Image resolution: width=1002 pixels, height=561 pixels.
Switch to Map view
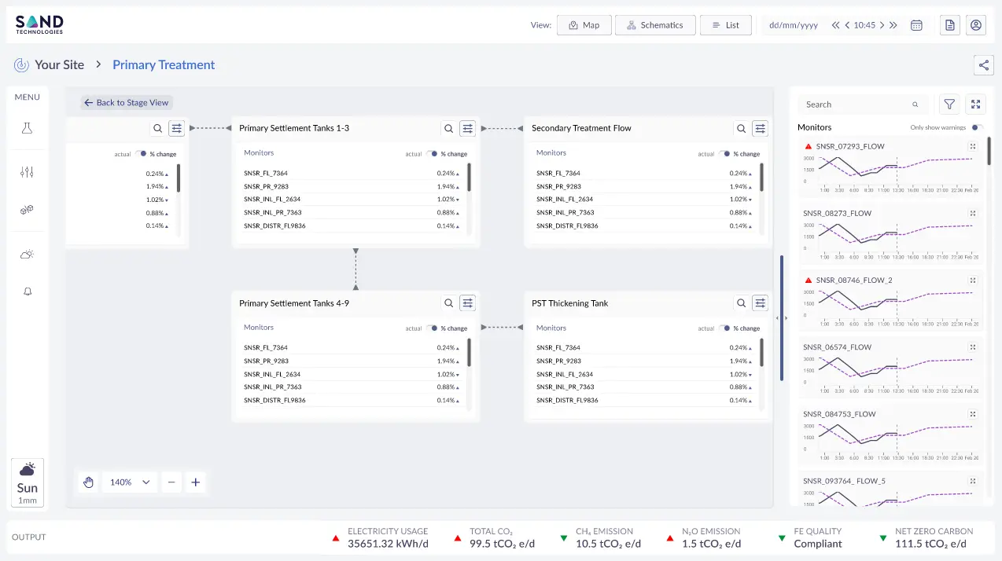point(584,25)
